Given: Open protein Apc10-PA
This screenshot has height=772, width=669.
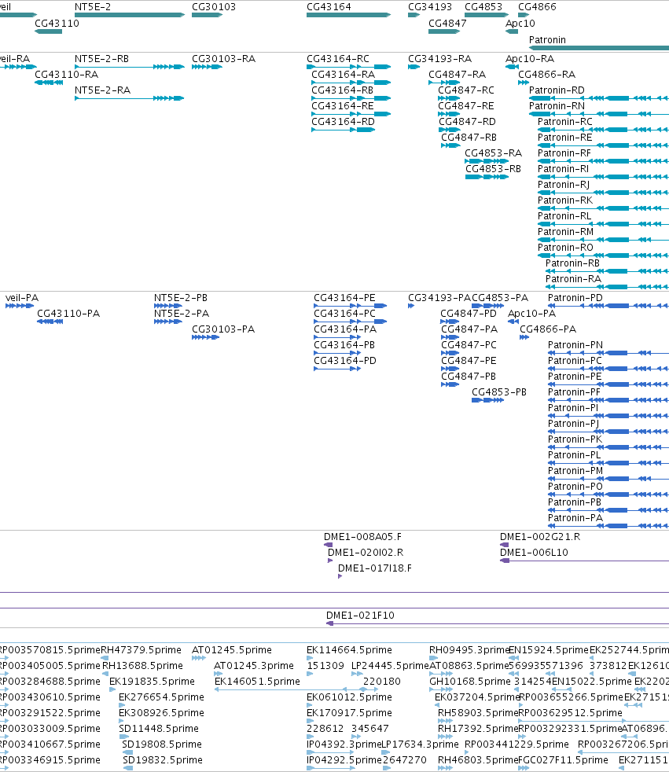Looking at the screenshot, I should click(x=513, y=322).
